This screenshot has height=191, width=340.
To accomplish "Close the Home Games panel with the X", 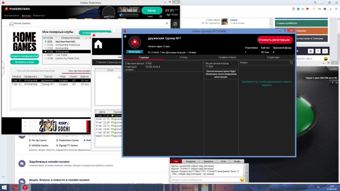I will tap(167, 23).
